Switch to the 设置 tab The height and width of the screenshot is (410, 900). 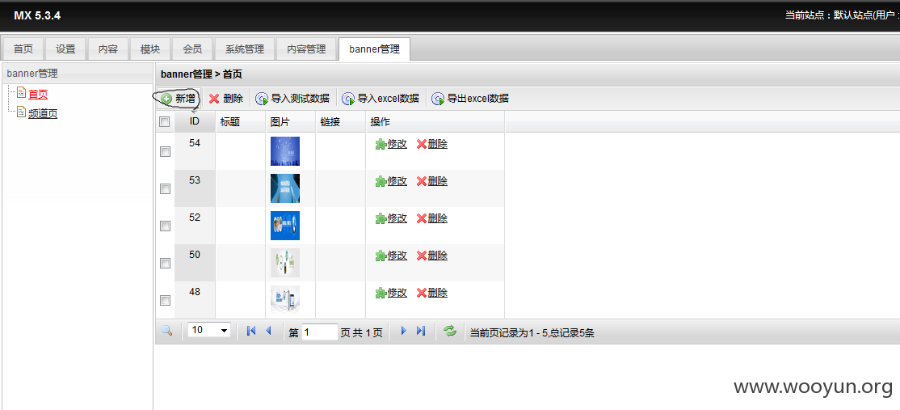click(65, 49)
